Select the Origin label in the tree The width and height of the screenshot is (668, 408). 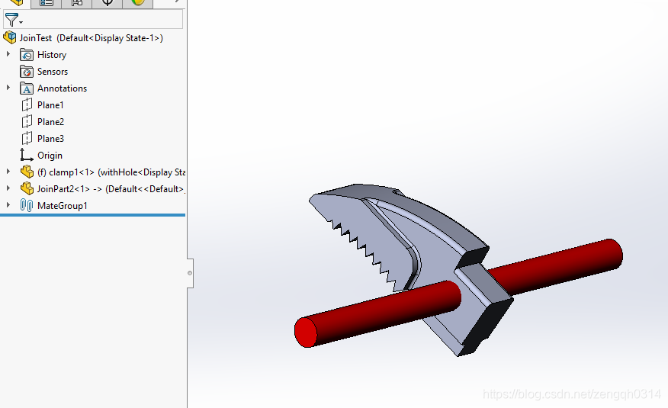pos(50,156)
